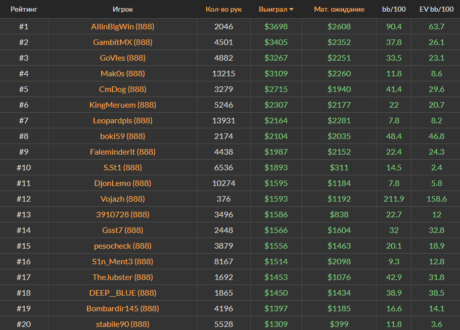Select player GoVles (888)
This screenshot has width=460, height=330.
tap(123, 58)
